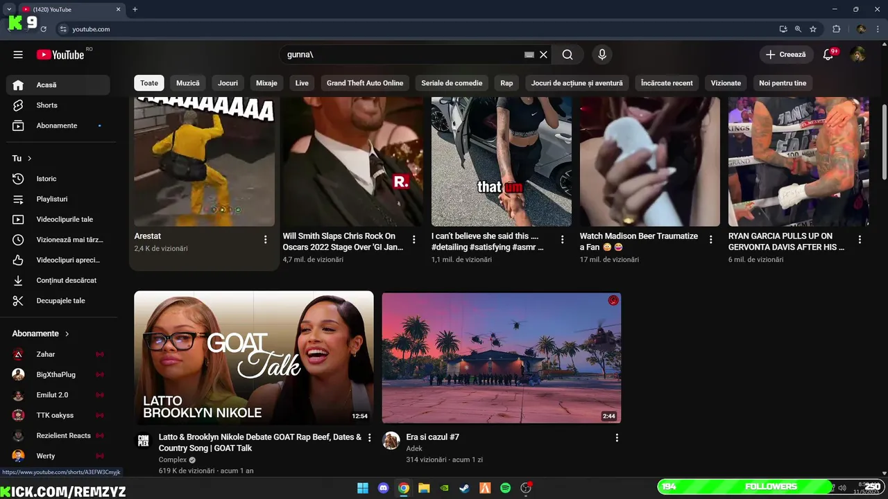
Task: Open options menu for Arestat short
Action: [x=265, y=239]
